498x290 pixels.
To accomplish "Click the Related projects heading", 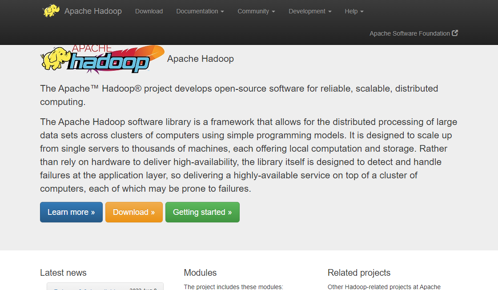I will (x=359, y=273).
